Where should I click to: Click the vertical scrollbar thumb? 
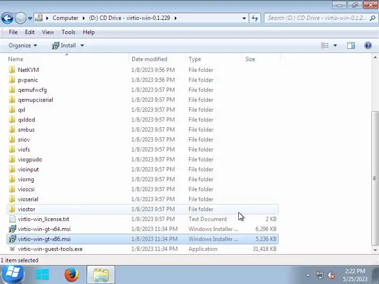pos(375,178)
